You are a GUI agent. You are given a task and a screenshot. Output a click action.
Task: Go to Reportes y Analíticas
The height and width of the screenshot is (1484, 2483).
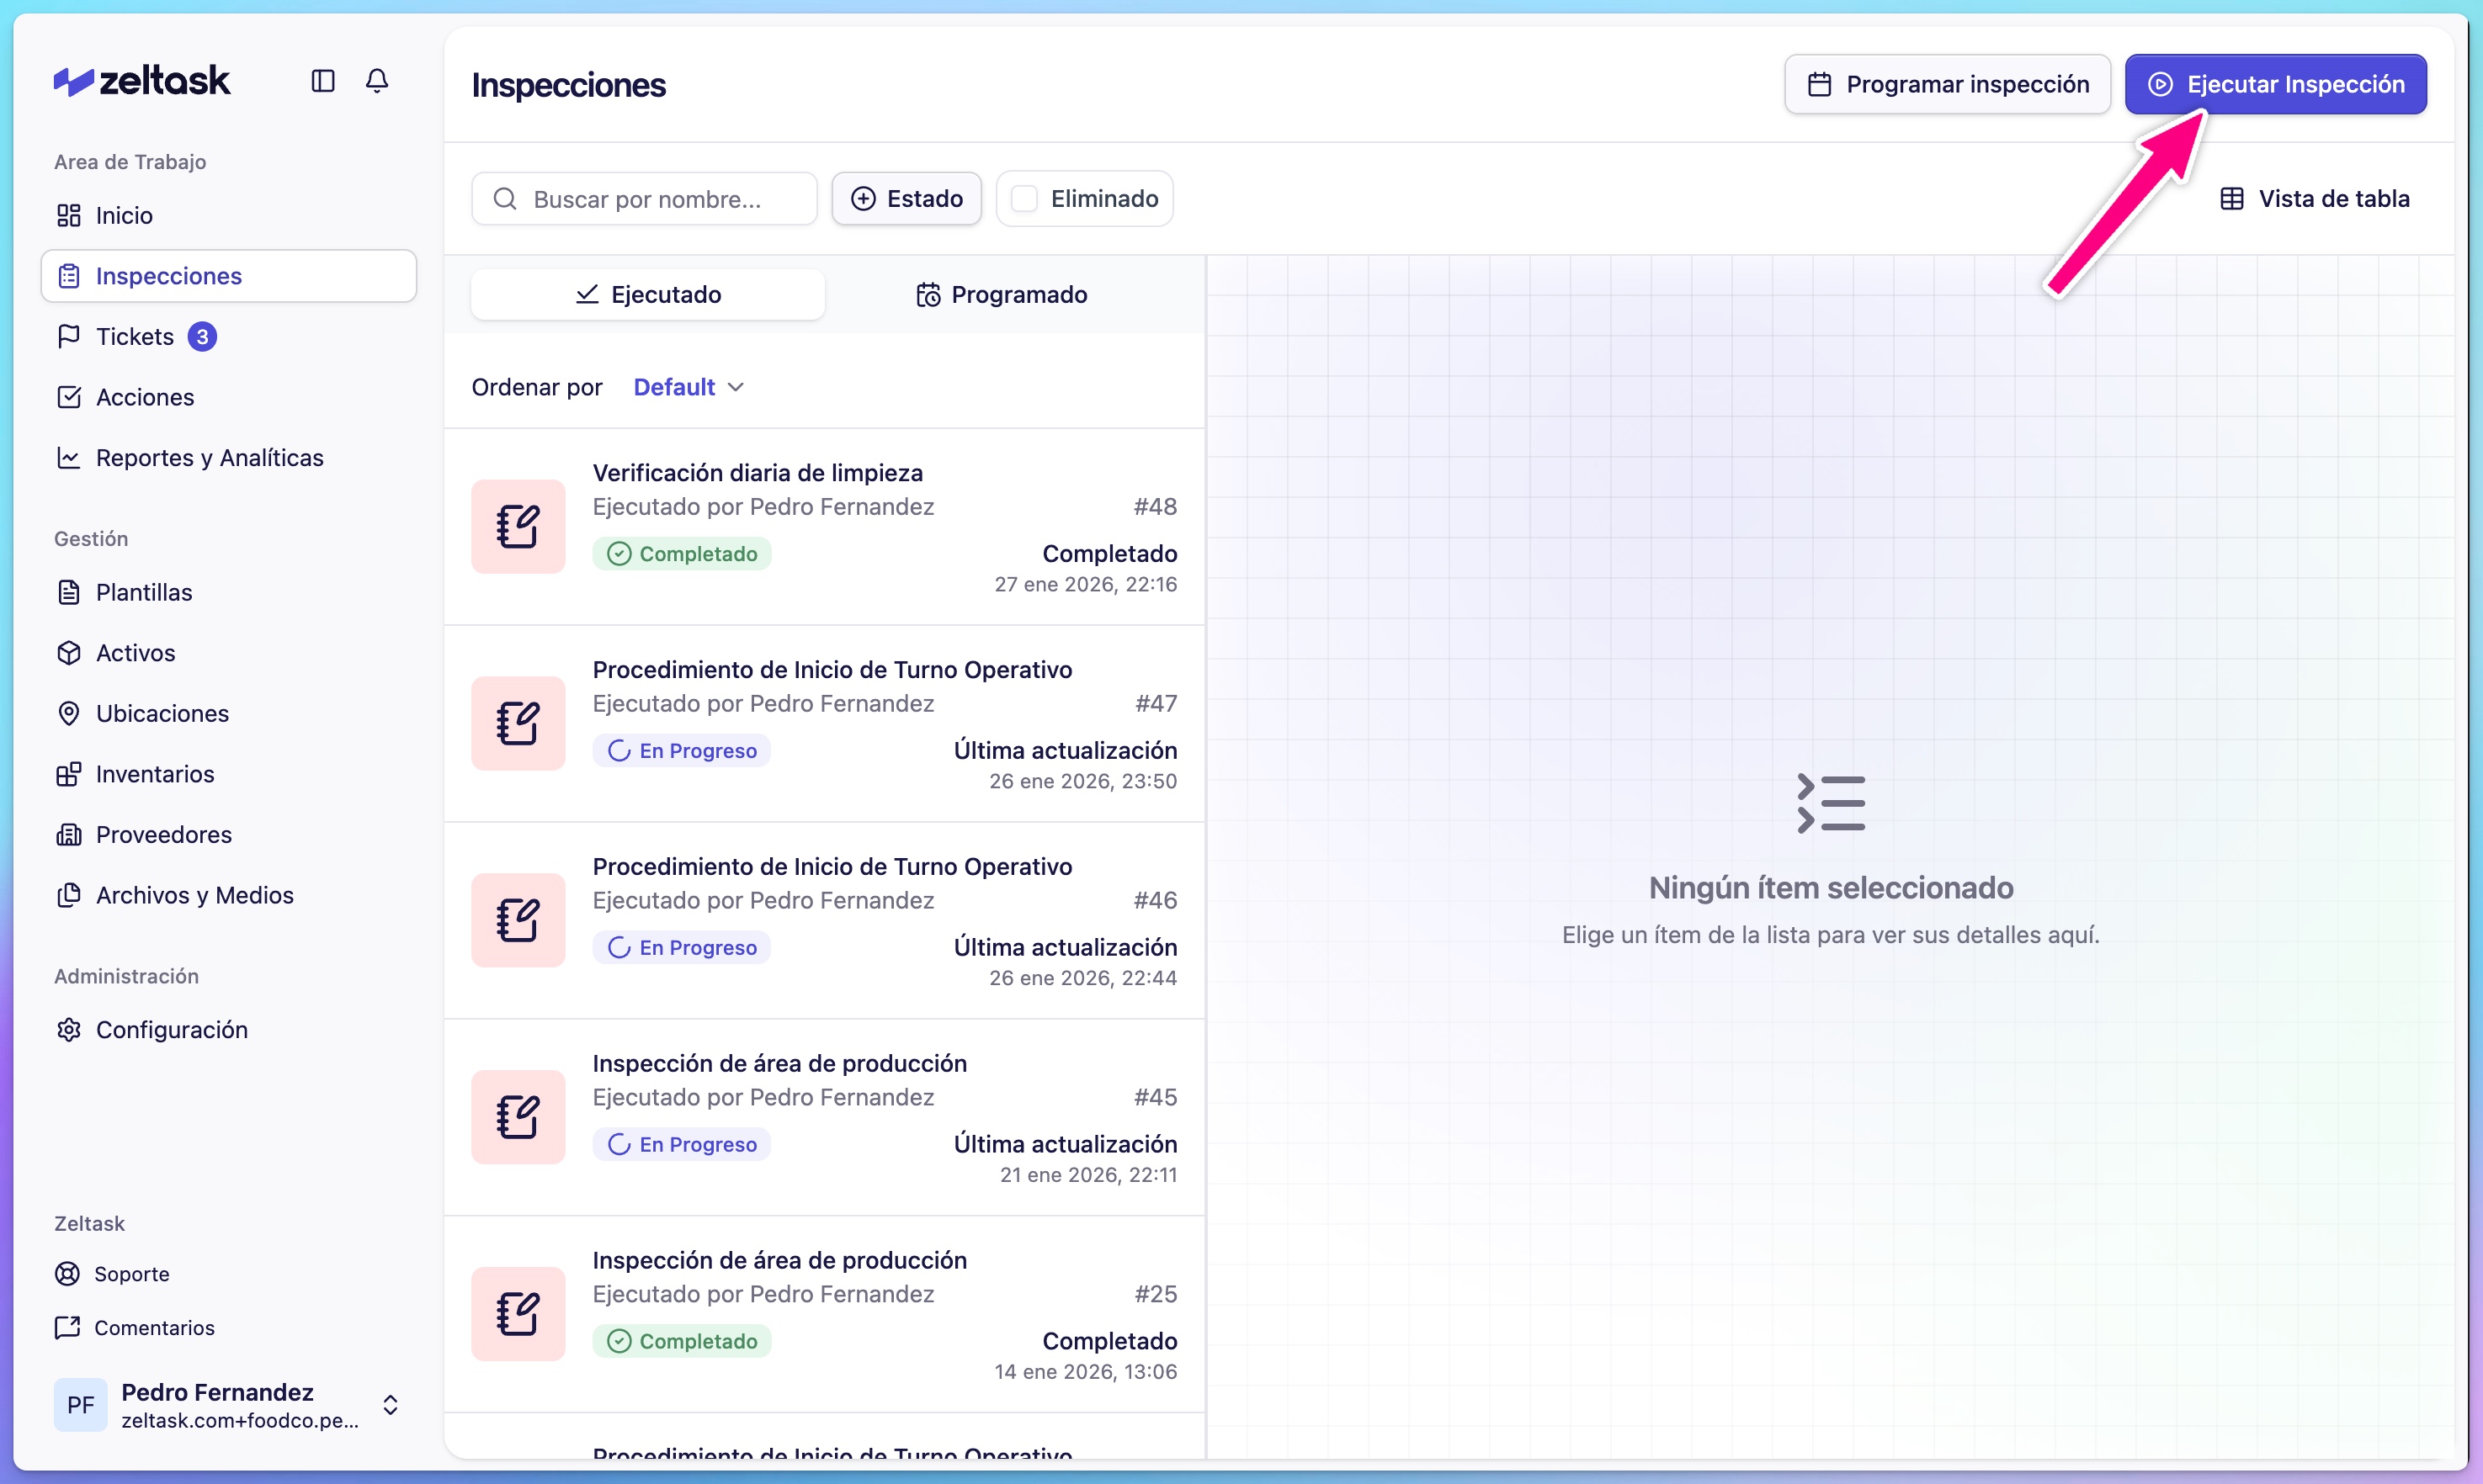(209, 457)
